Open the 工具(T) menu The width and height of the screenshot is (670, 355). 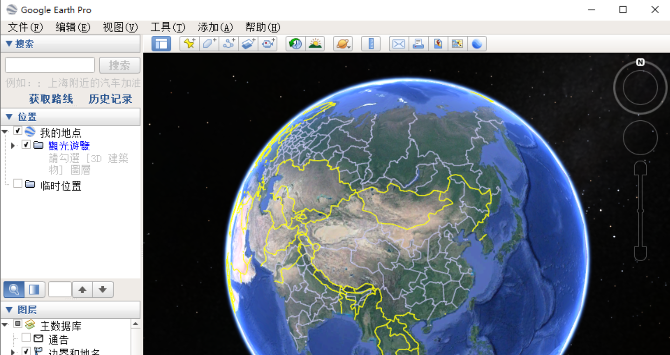tap(168, 27)
